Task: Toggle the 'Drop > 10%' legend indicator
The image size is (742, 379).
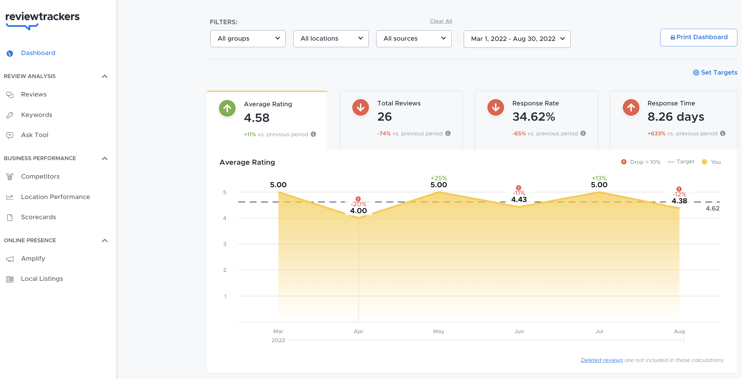Action: coord(641,162)
